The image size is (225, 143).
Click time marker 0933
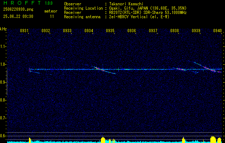67,31
